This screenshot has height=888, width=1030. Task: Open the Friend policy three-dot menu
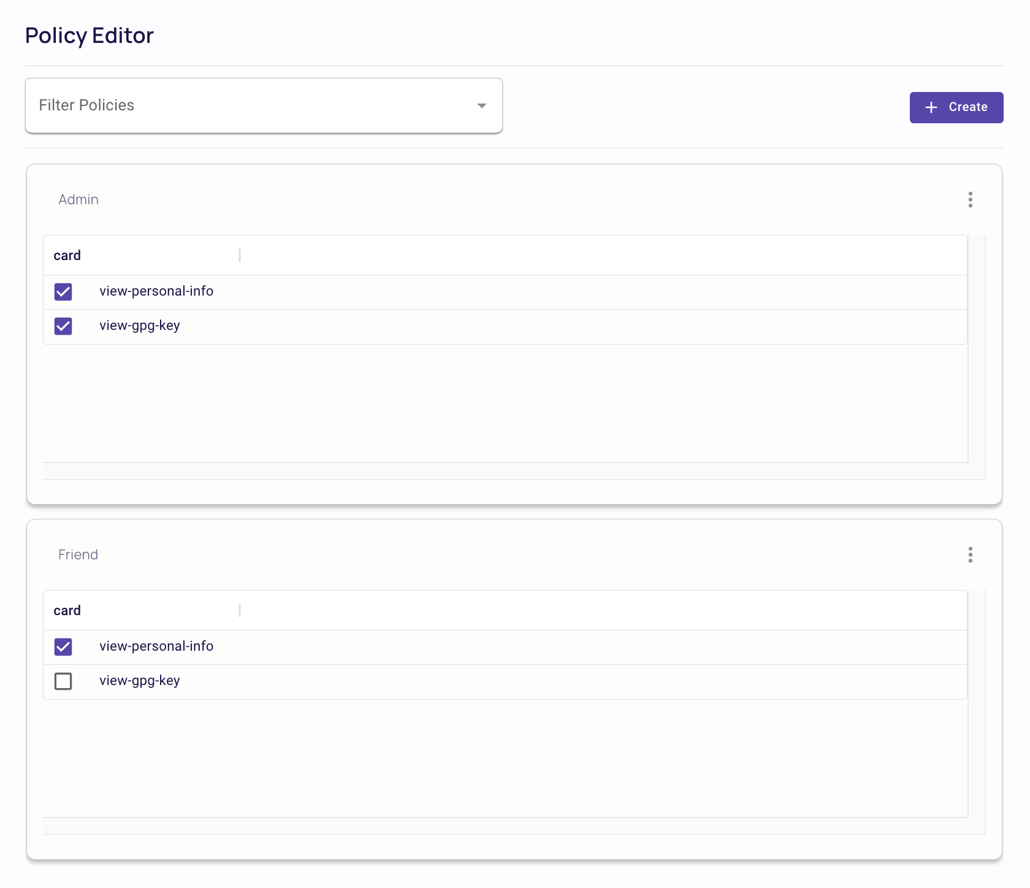point(970,554)
